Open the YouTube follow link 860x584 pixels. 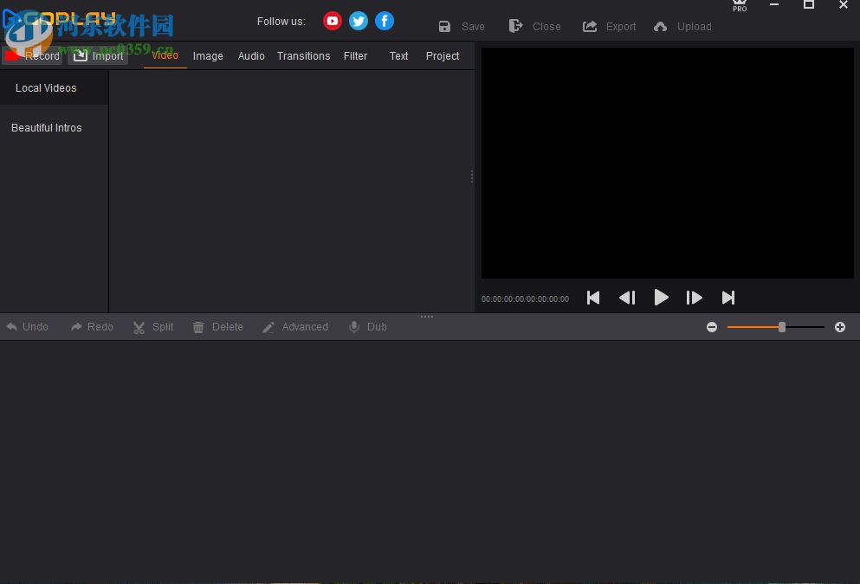click(332, 21)
